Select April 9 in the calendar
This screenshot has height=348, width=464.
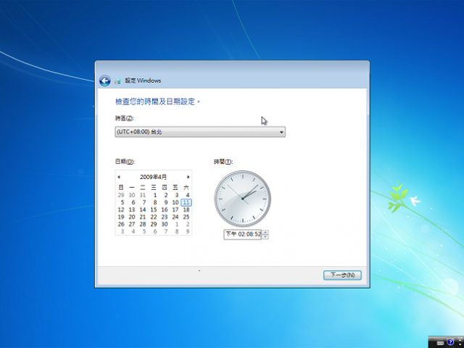(x=166, y=202)
